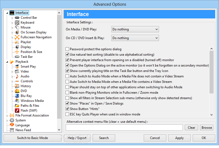Click the OK button
Viewport: 219px width, 148px height.
pyautogui.click(x=204, y=138)
